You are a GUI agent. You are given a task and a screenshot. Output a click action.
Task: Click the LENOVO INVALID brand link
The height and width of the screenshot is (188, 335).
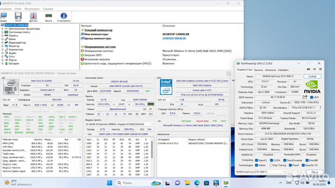click(x=174, y=39)
